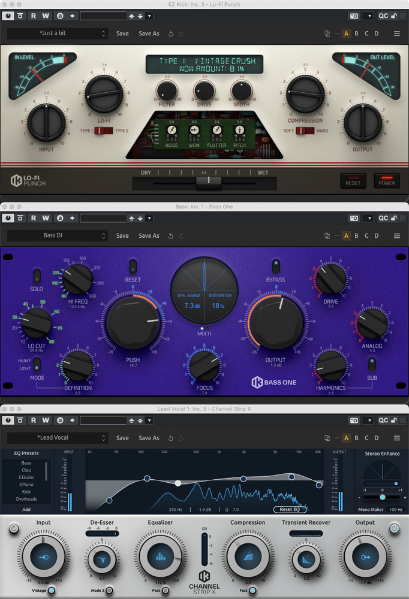Screen dimensions: 409x599
Task: Click snapshot camera icon in Lo-Fi Punch window
Action: (354, 16)
